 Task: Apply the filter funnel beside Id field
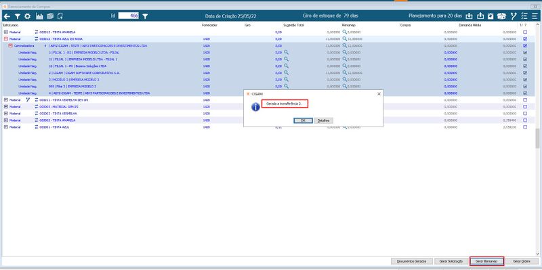pos(145,16)
